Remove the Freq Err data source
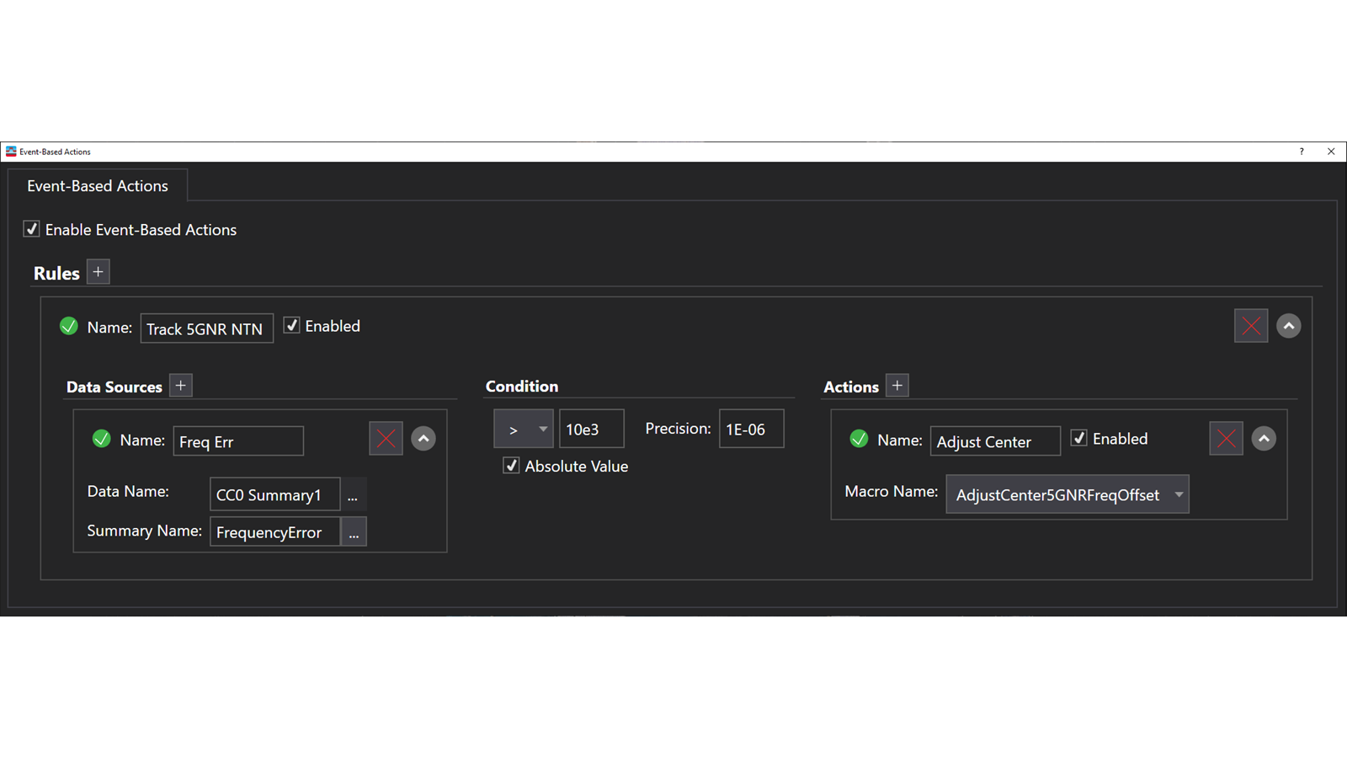This screenshot has height=758, width=1347. click(386, 438)
